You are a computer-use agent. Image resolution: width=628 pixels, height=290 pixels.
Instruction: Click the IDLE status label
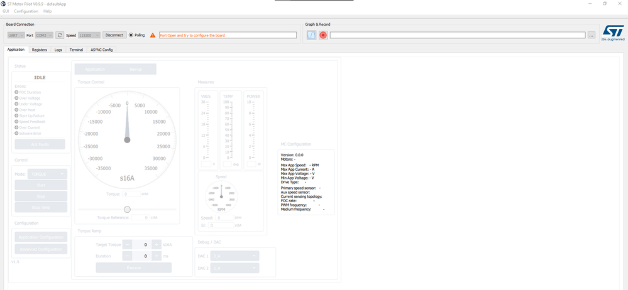(x=40, y=78)
